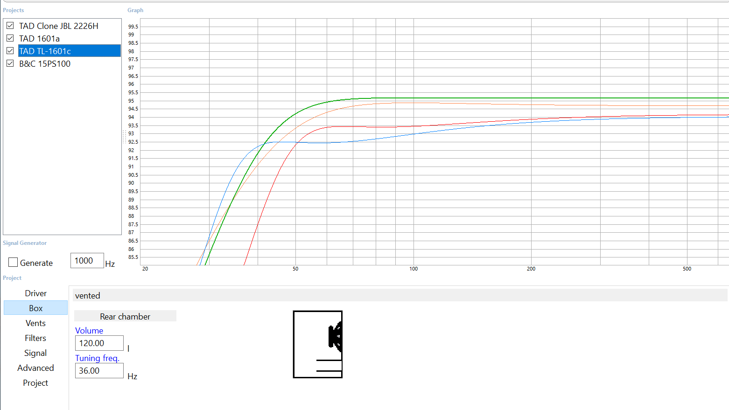Click the signal generator frequency field
Viewport: 729px width, 410px height.
click(x=87, y=261)
